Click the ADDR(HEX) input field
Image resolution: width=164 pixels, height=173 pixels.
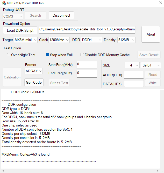click(x=134, y=75)
